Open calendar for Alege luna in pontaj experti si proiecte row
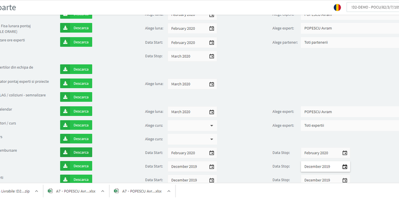This screenshot has width=399, height=199. tap(212, 84)
